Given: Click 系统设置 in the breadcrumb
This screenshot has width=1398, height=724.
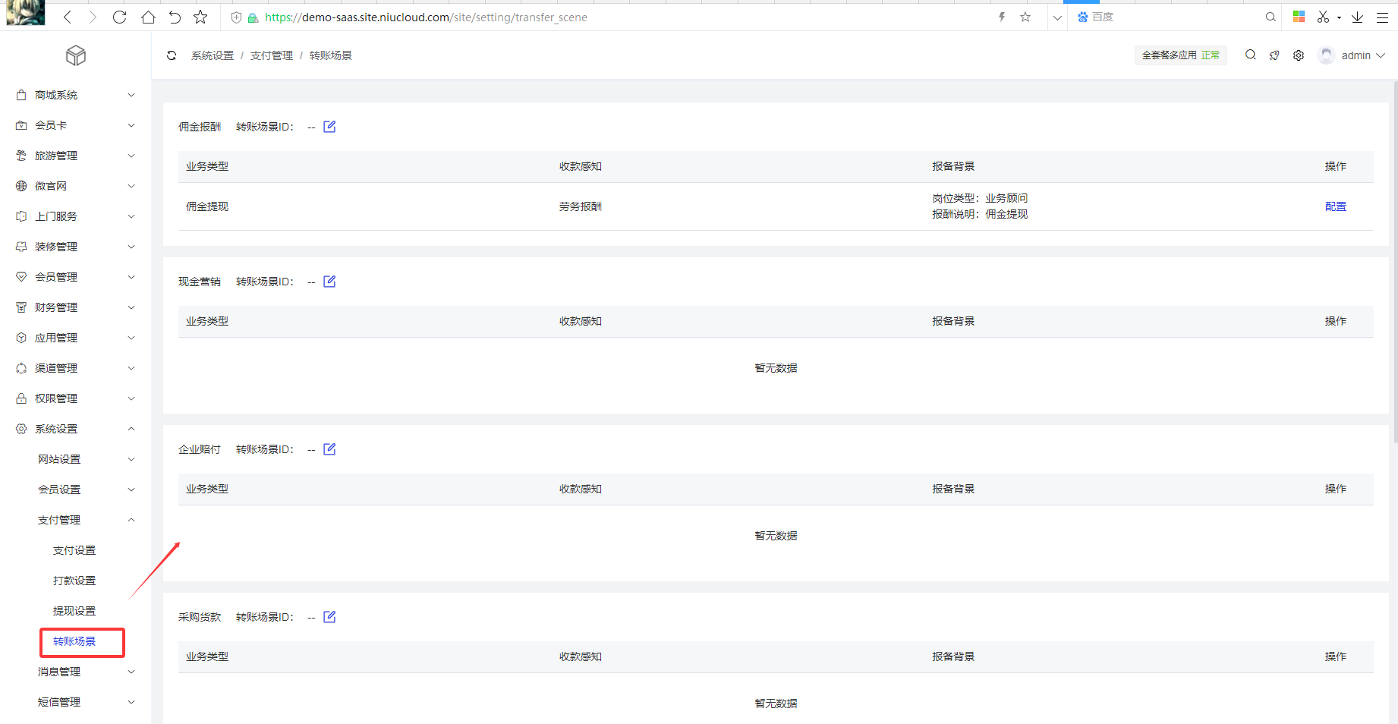Looking at the screenshot, I should (x=213, y=55).
